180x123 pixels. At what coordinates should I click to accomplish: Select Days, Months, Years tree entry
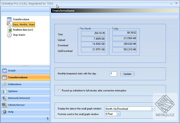click(x=24, y=25)
